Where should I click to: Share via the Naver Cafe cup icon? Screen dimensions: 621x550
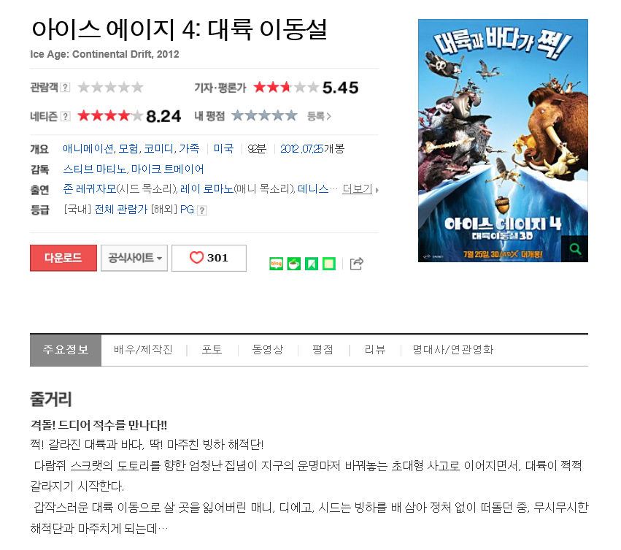[x=293, y=264]
